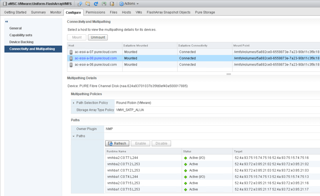Select host ac-esxi-a-07.purecloud.com row
Screen dimensions: 320x196
(193, 52)
